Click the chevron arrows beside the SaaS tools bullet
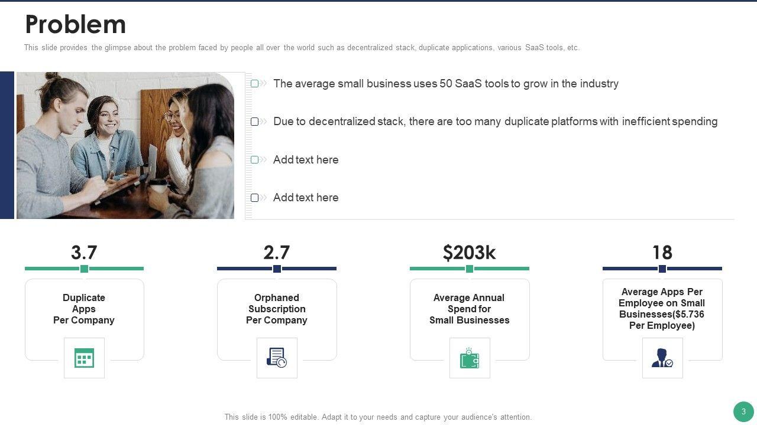The image size is (757, 425). [264, 84]
